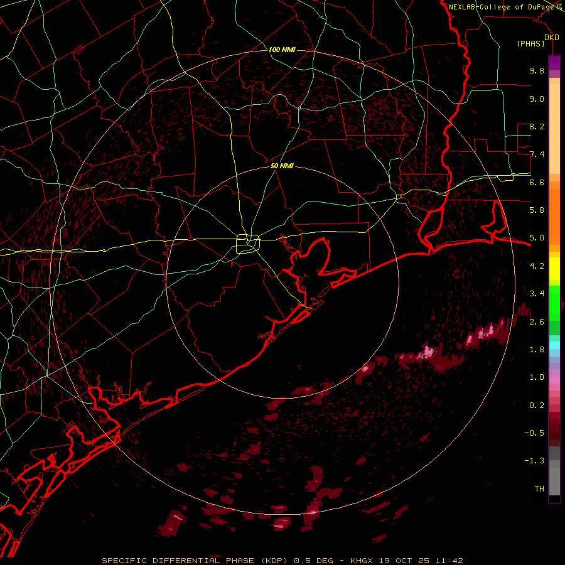Click the 3.4 value on the color scale

[x=537, y=294]
